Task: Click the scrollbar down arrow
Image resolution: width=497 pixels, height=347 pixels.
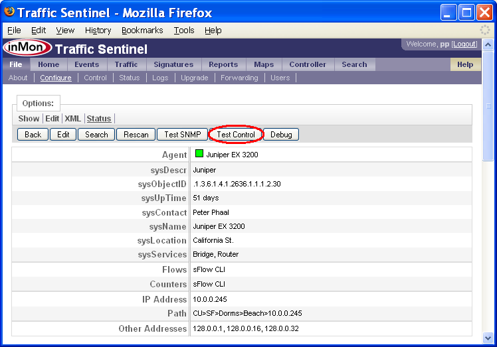Action: (x=488, y=338)
